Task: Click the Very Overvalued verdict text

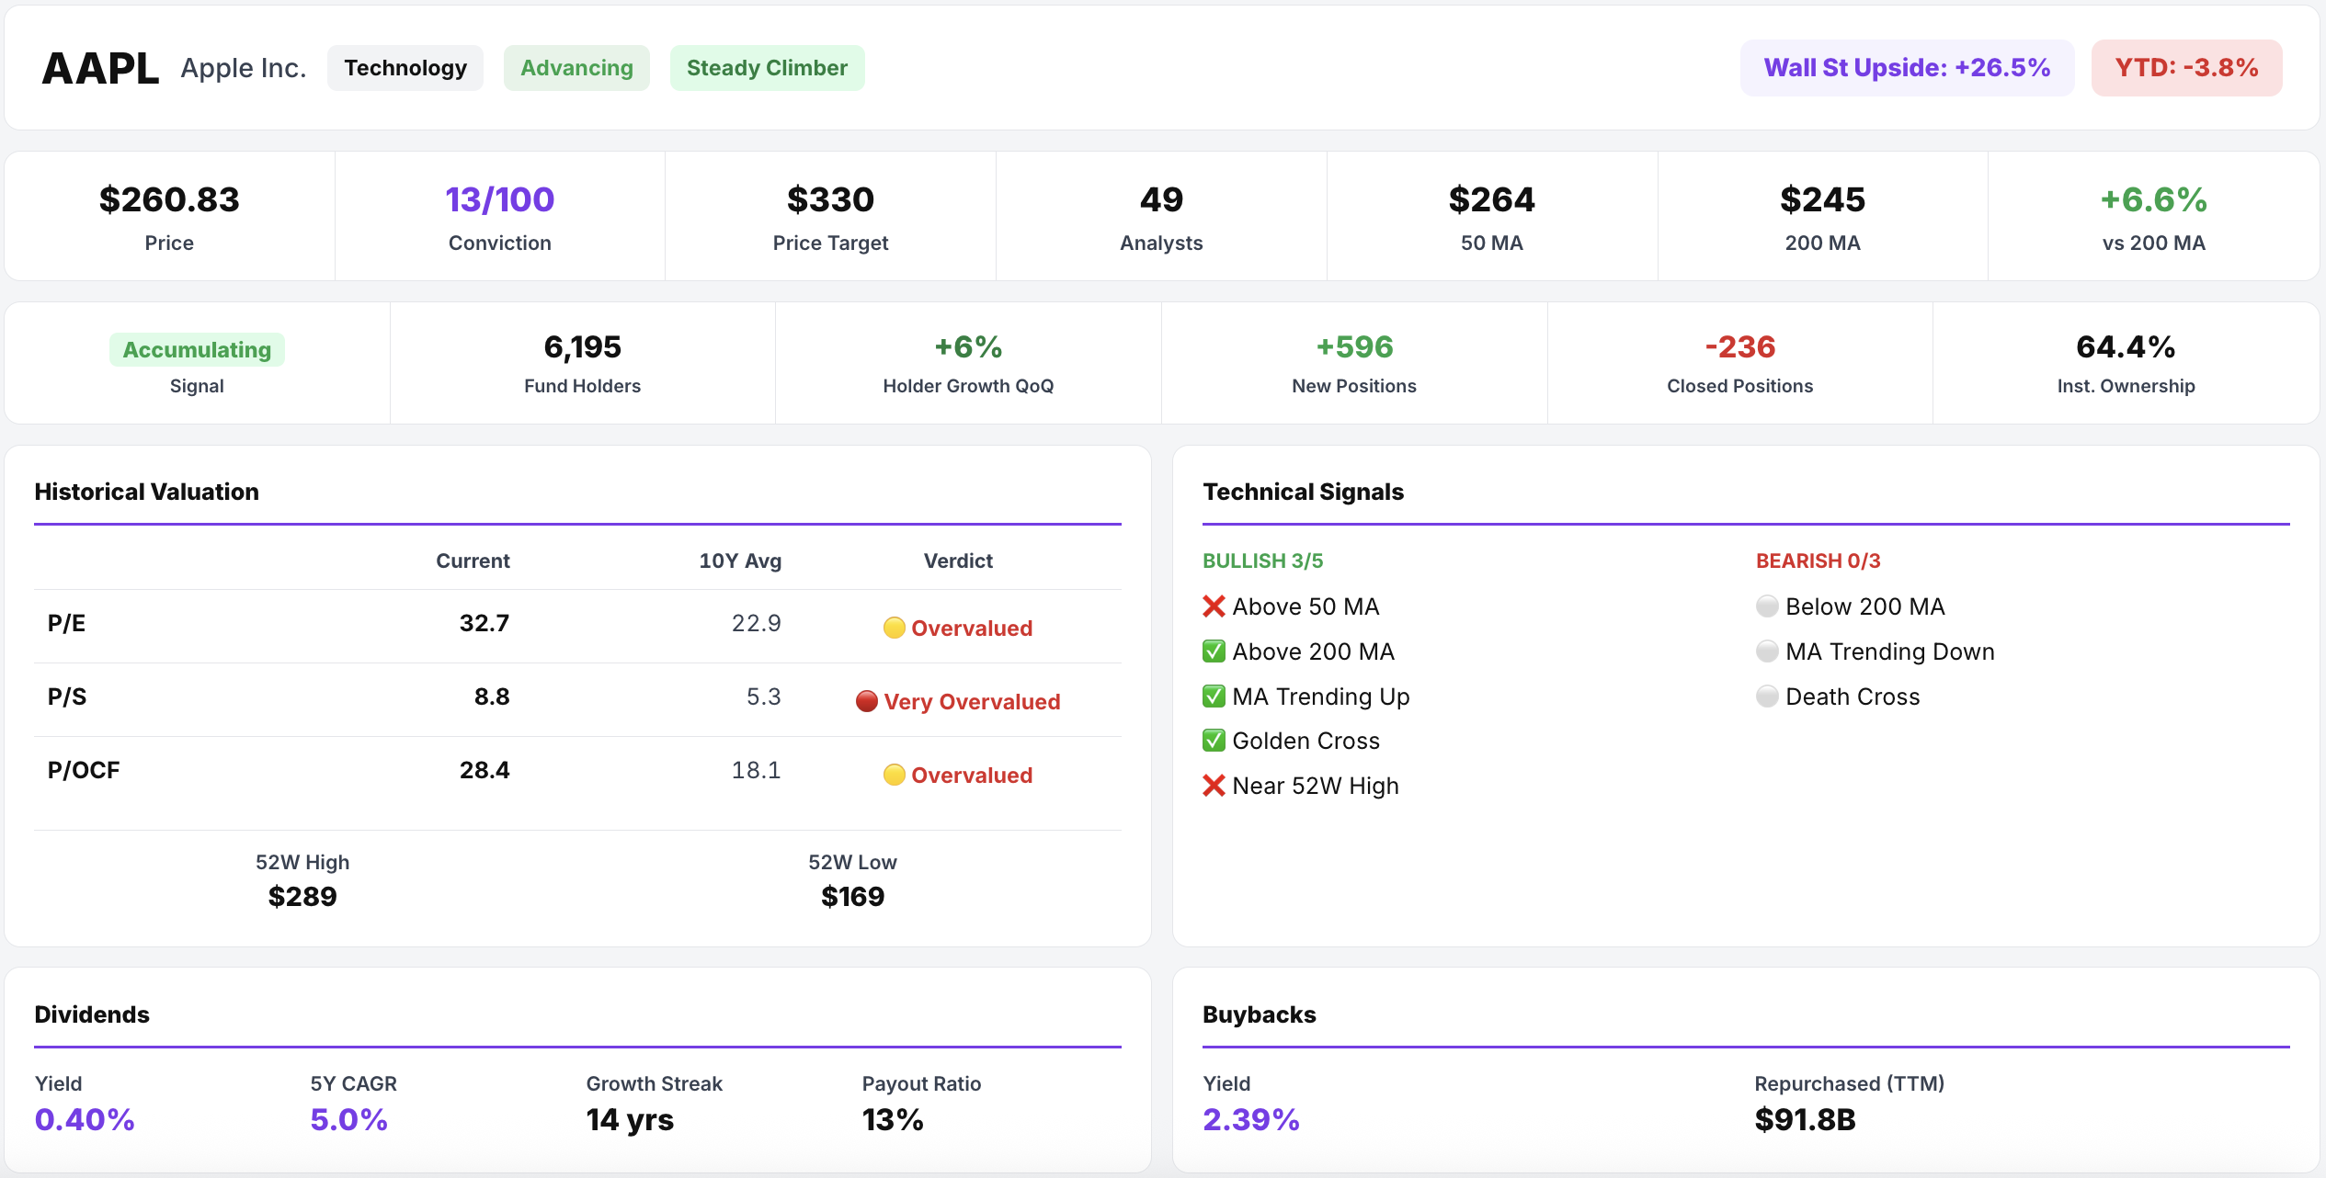Action: [x=972, y=702]
